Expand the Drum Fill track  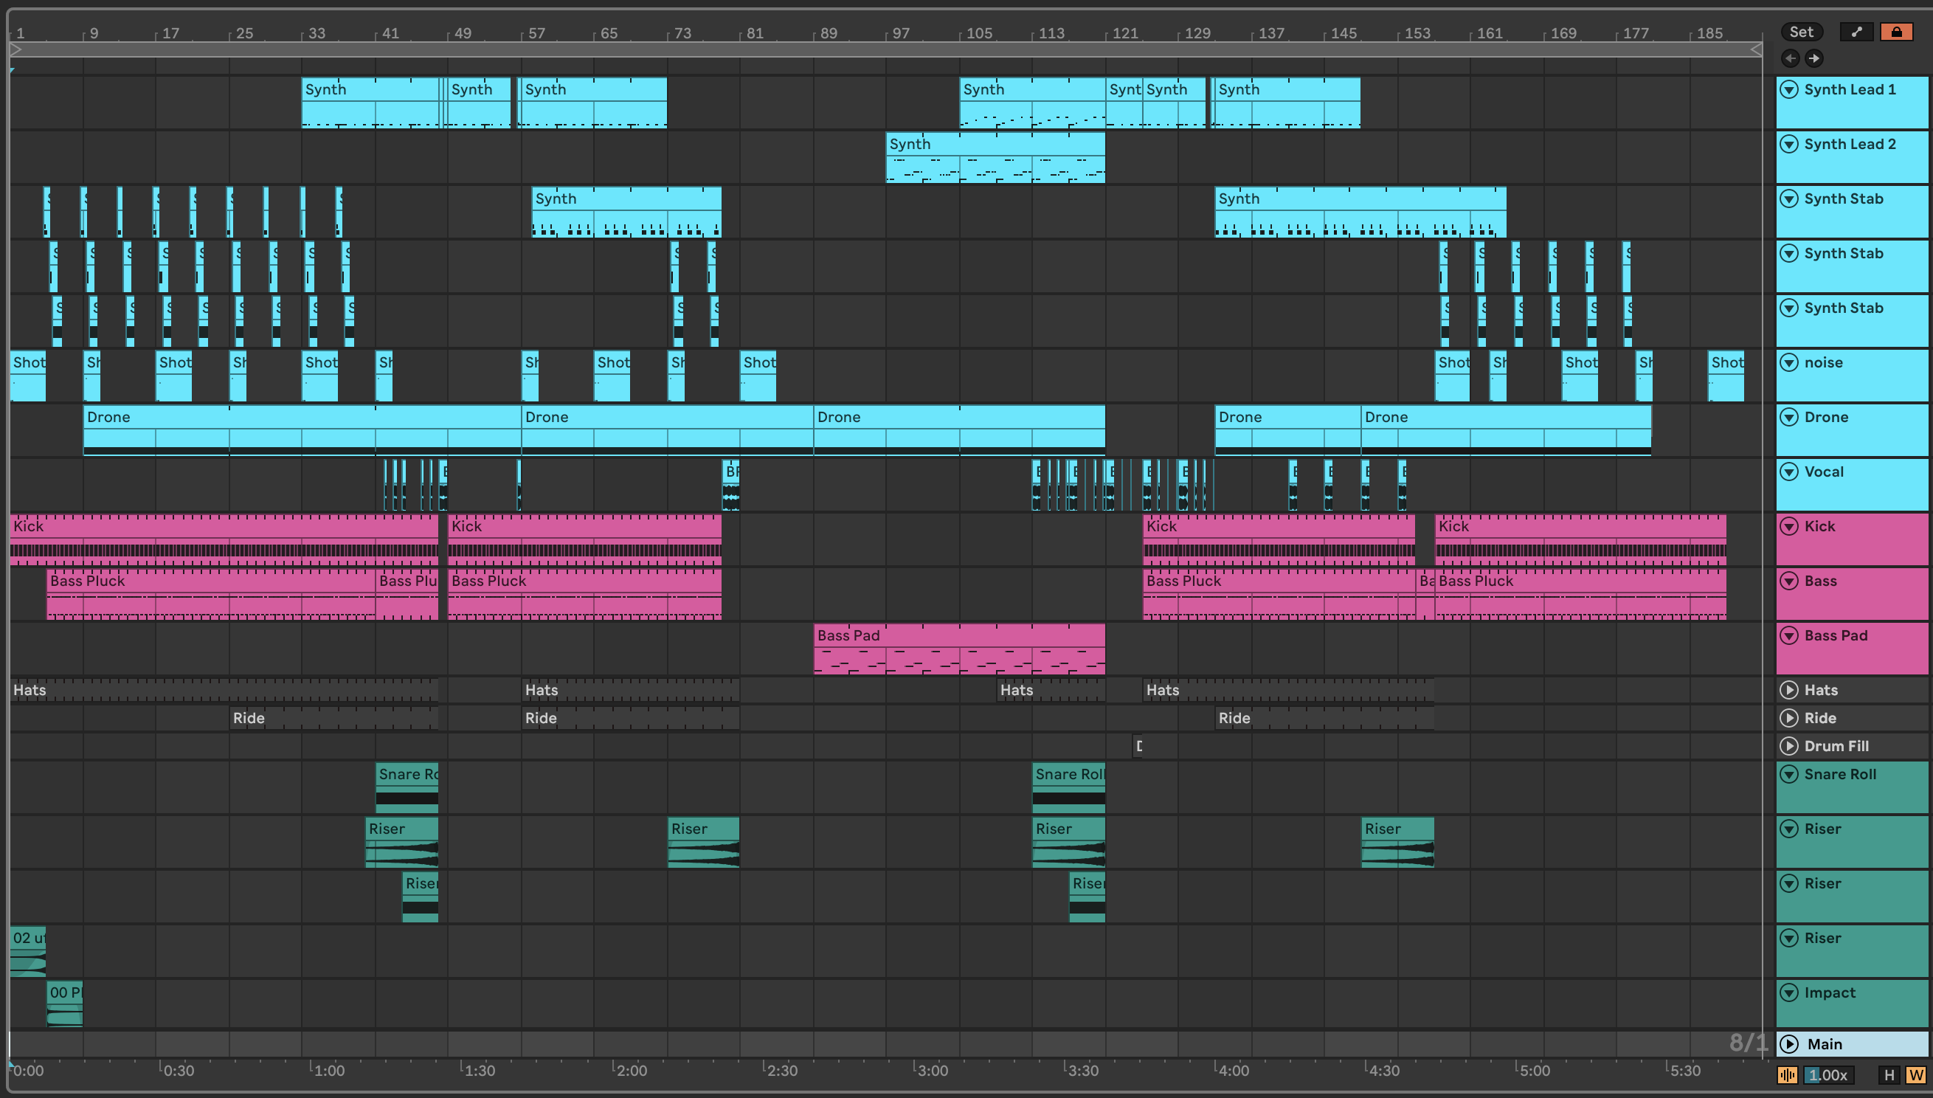(1788, 746)
